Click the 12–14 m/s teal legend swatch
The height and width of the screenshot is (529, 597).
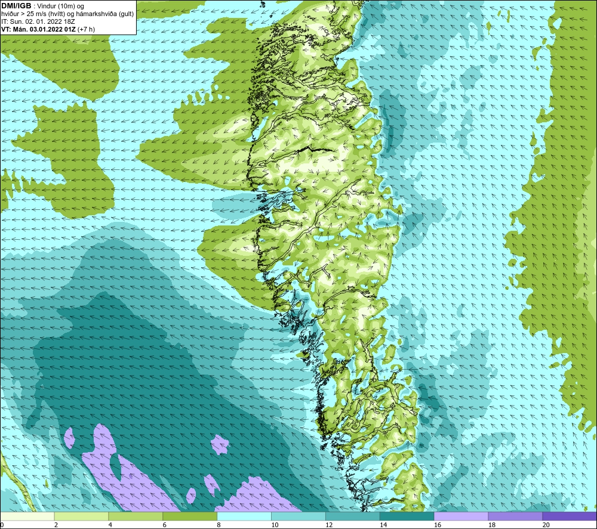tap(353, 516)
